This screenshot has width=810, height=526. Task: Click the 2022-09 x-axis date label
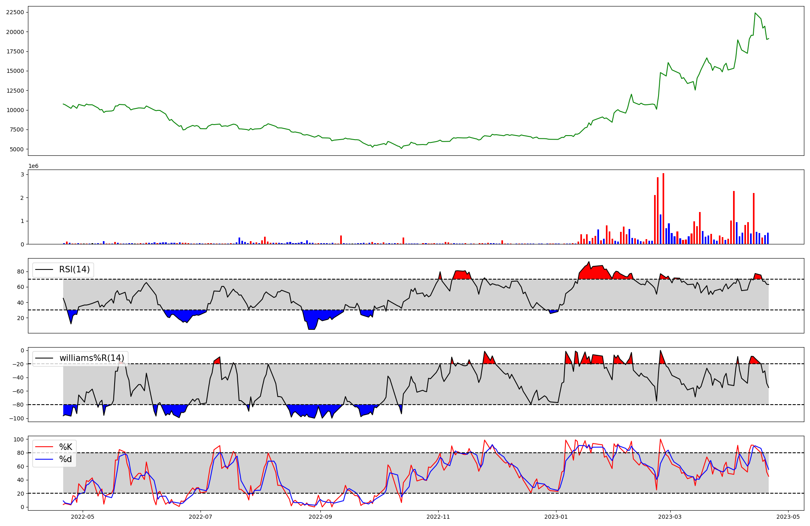tap(320, 517)
